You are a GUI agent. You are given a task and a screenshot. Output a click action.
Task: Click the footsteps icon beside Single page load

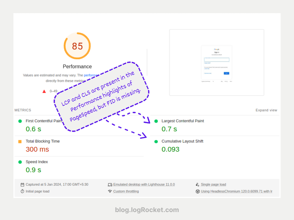coord(197,184)
